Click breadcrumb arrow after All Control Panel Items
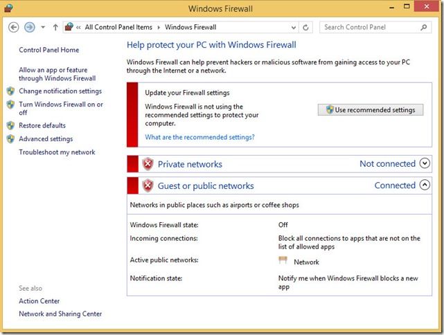The image size is (444, 335). [159, 28]
